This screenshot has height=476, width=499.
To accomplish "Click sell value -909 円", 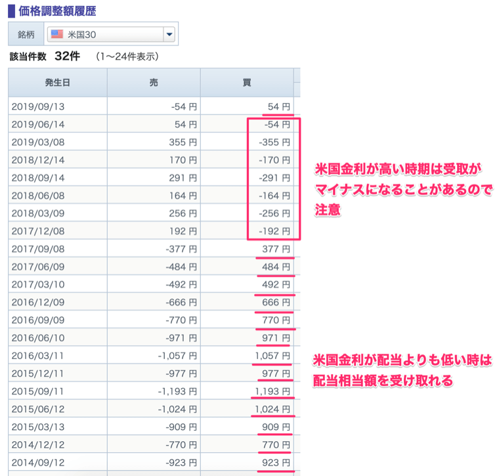I will [x=181, y=427].
